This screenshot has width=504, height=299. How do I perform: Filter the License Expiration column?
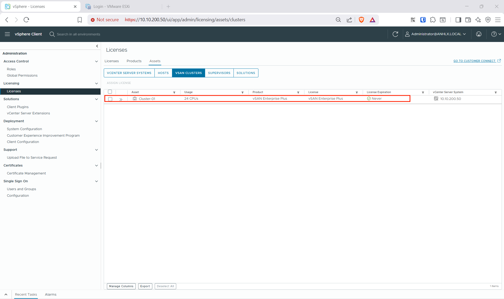(x=423, y=92)
